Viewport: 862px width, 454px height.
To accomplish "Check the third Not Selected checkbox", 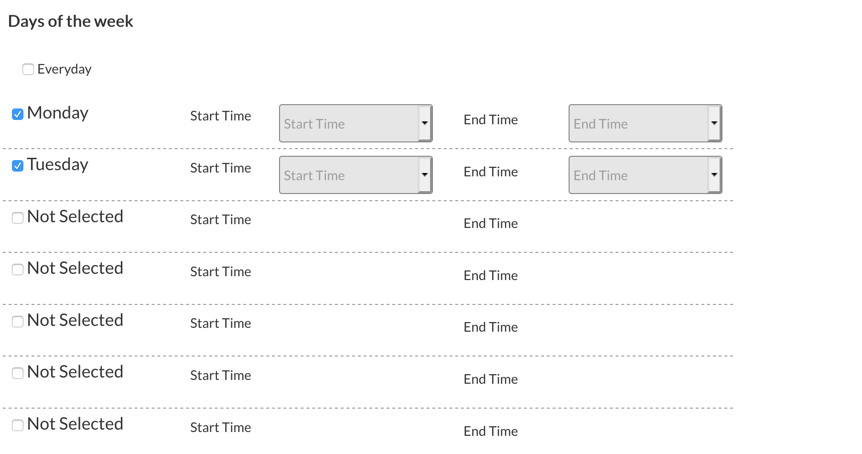I will 17,321.
